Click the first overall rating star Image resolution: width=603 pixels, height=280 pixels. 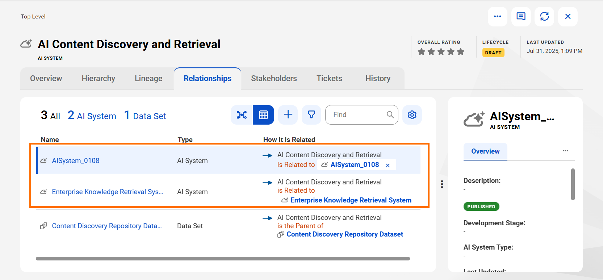click(x=422, y=52)
